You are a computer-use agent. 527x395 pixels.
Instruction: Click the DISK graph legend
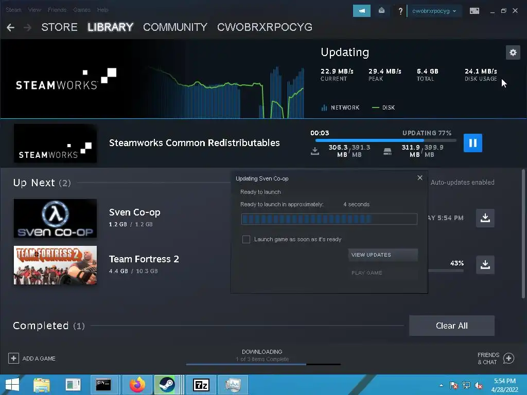pyautogui.click(x=383, y=107)
